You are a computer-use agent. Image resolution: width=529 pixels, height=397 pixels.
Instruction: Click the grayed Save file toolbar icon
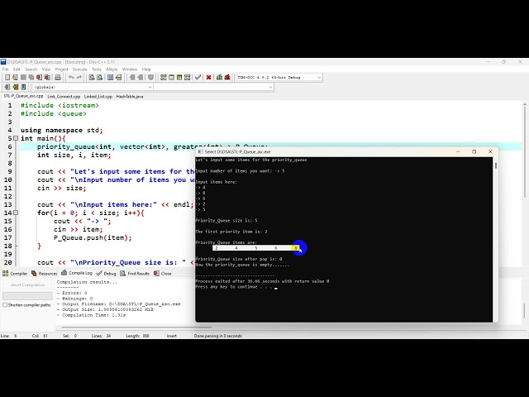23,77
